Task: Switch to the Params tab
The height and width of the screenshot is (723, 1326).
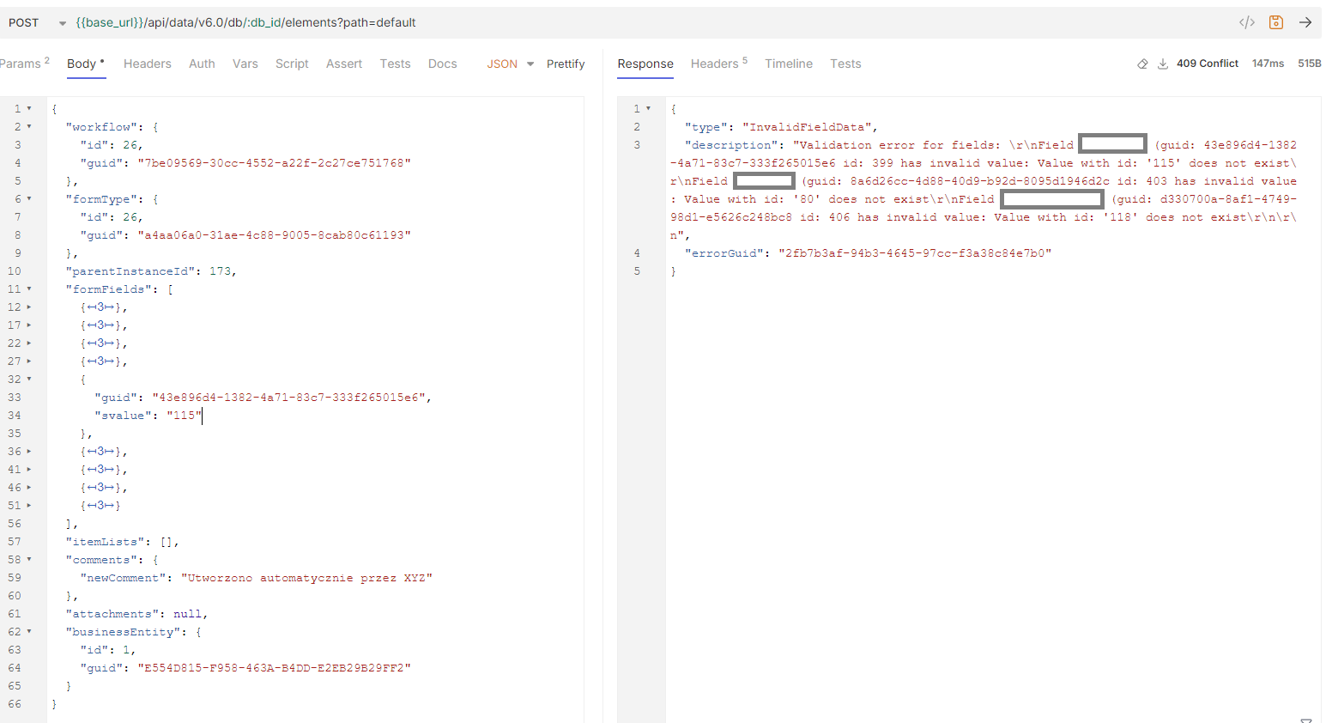Action: [23, 64]
